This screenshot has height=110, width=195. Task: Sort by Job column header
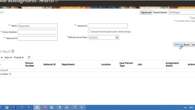point(140,64)
